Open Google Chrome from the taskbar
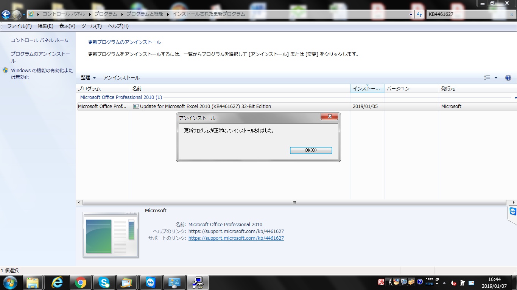517x290 pixels. coord(80,282)
